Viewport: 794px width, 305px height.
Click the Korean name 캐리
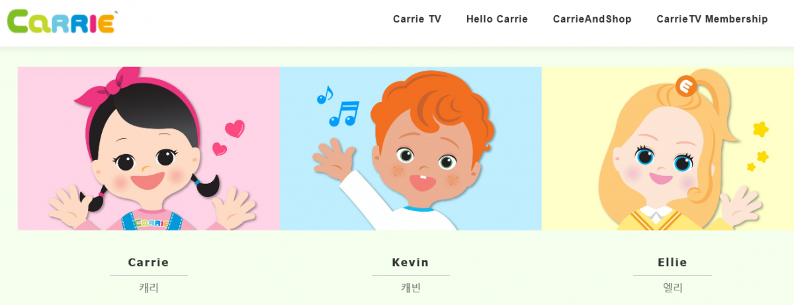(x=149, y=288)
